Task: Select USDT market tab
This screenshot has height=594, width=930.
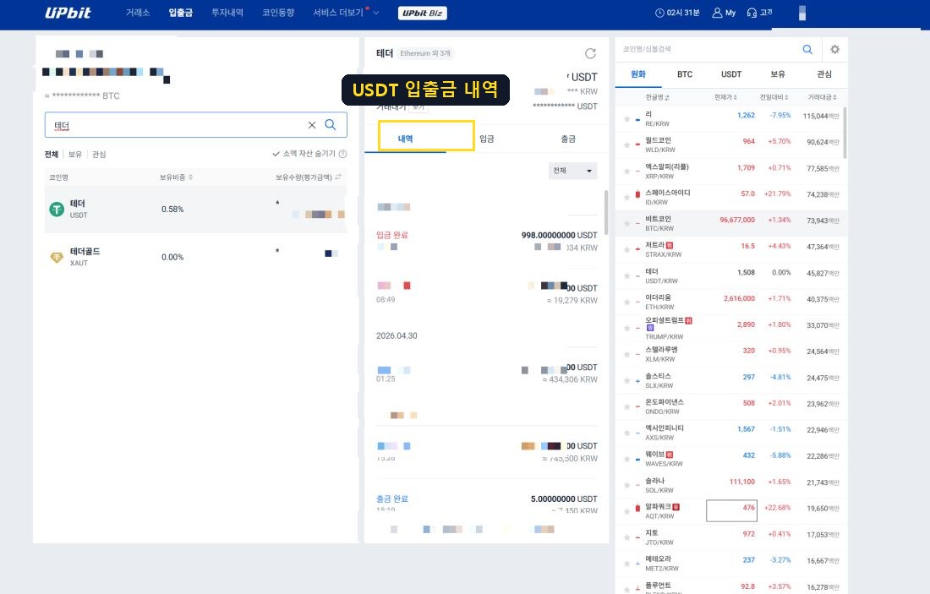Action: (x=731, y=74)
